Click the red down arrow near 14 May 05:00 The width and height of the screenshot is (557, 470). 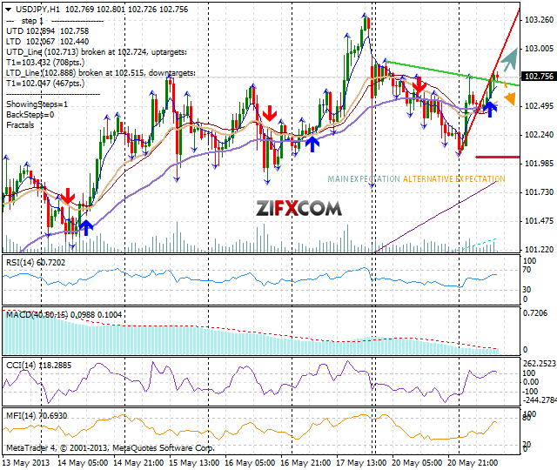pos(68,196)
